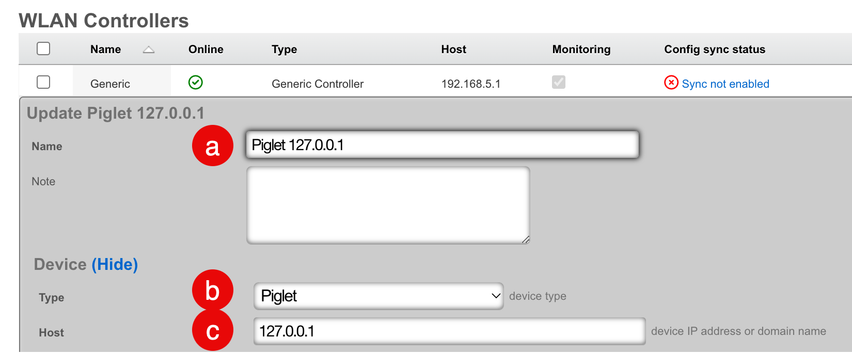The image size is (852, 354).
Task: Open the Sync not enabled link
Action: 725,84
